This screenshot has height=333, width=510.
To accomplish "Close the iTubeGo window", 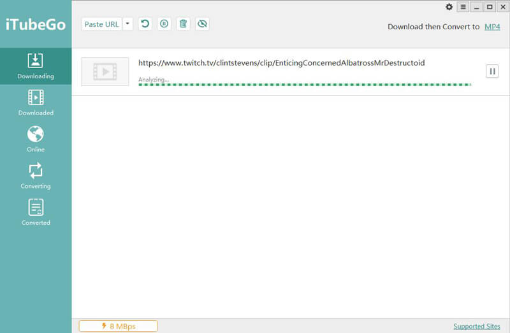I will pos(503,7).
